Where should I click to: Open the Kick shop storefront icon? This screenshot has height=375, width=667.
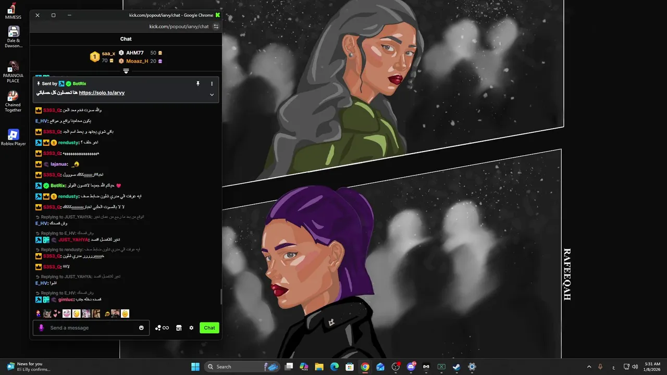point(179,328)
